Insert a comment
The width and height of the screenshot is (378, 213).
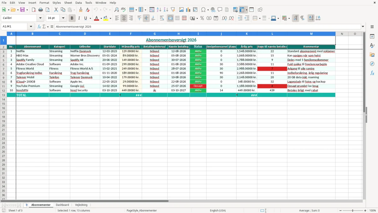coord(220,10)
